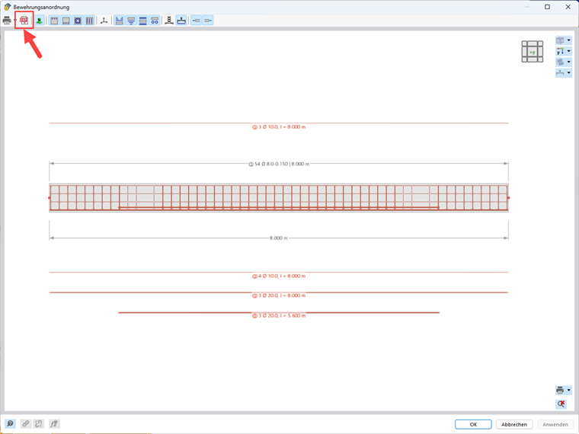Toggle the layered bars display icon

point(143,21)
